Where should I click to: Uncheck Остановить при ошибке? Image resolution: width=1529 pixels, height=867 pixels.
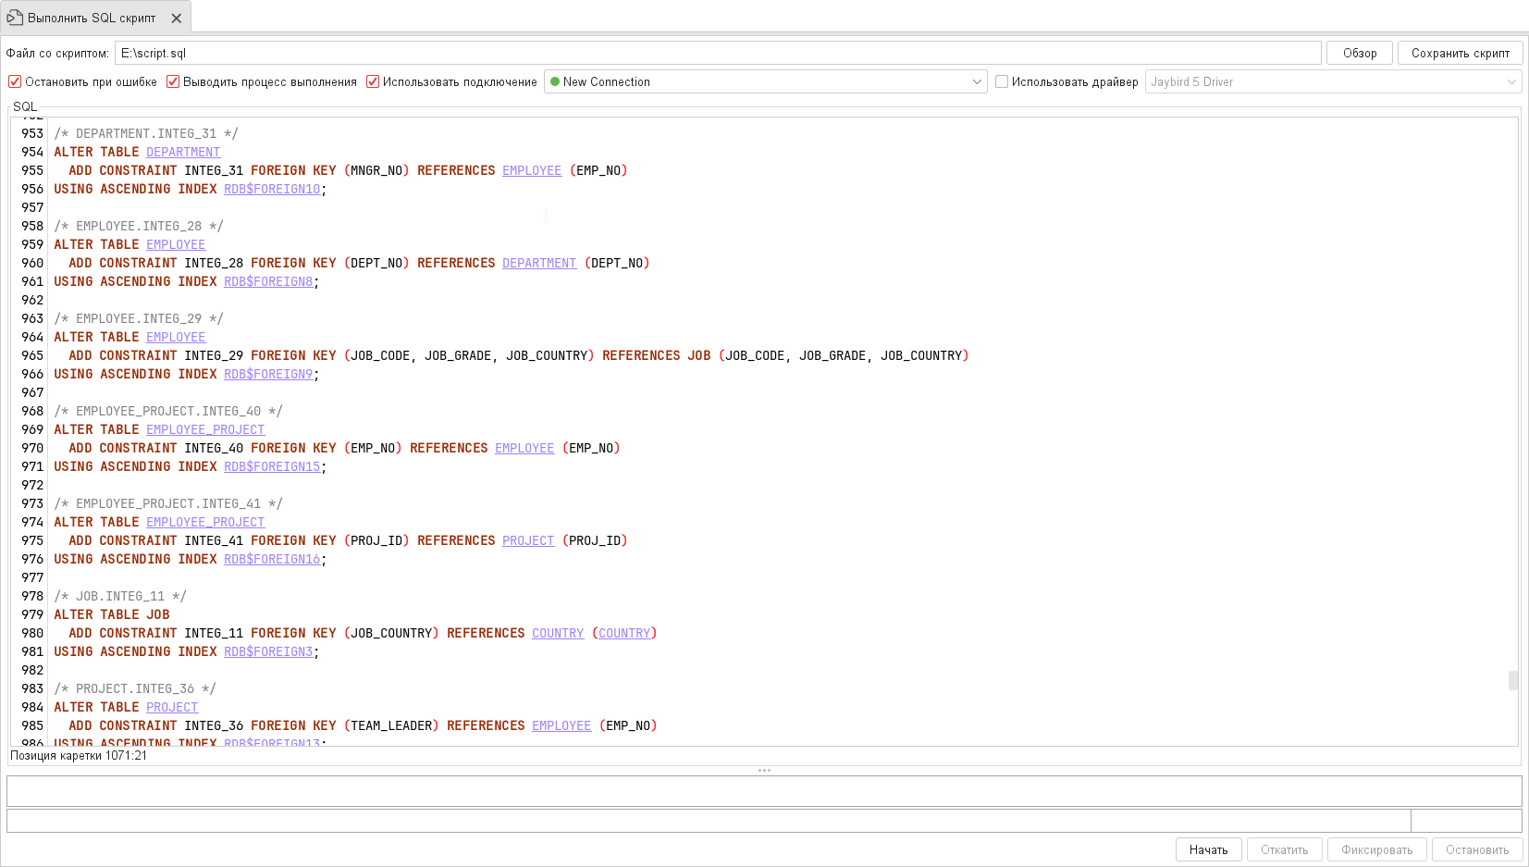click(15, 81)
